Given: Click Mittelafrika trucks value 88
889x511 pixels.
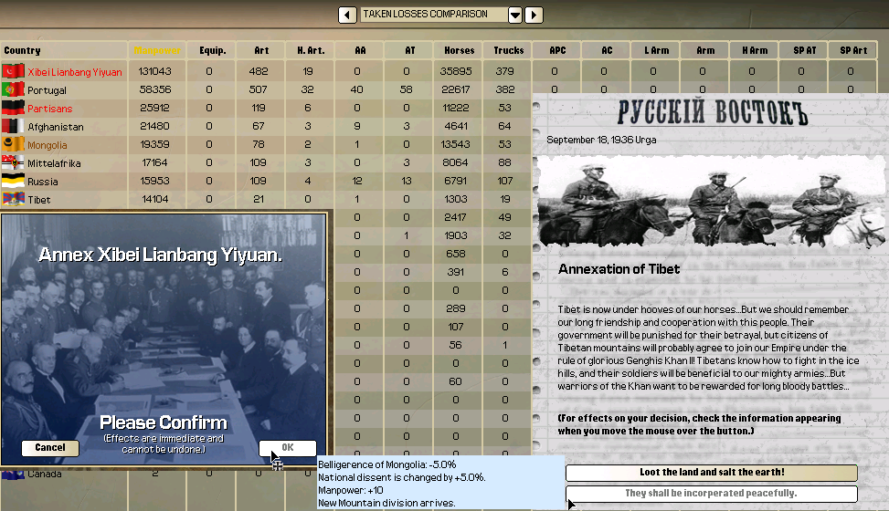Looking at the screenshot, I should [x=504, y=162].
